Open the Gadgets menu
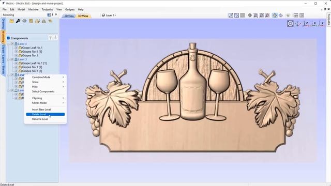 tap(70, 9)
